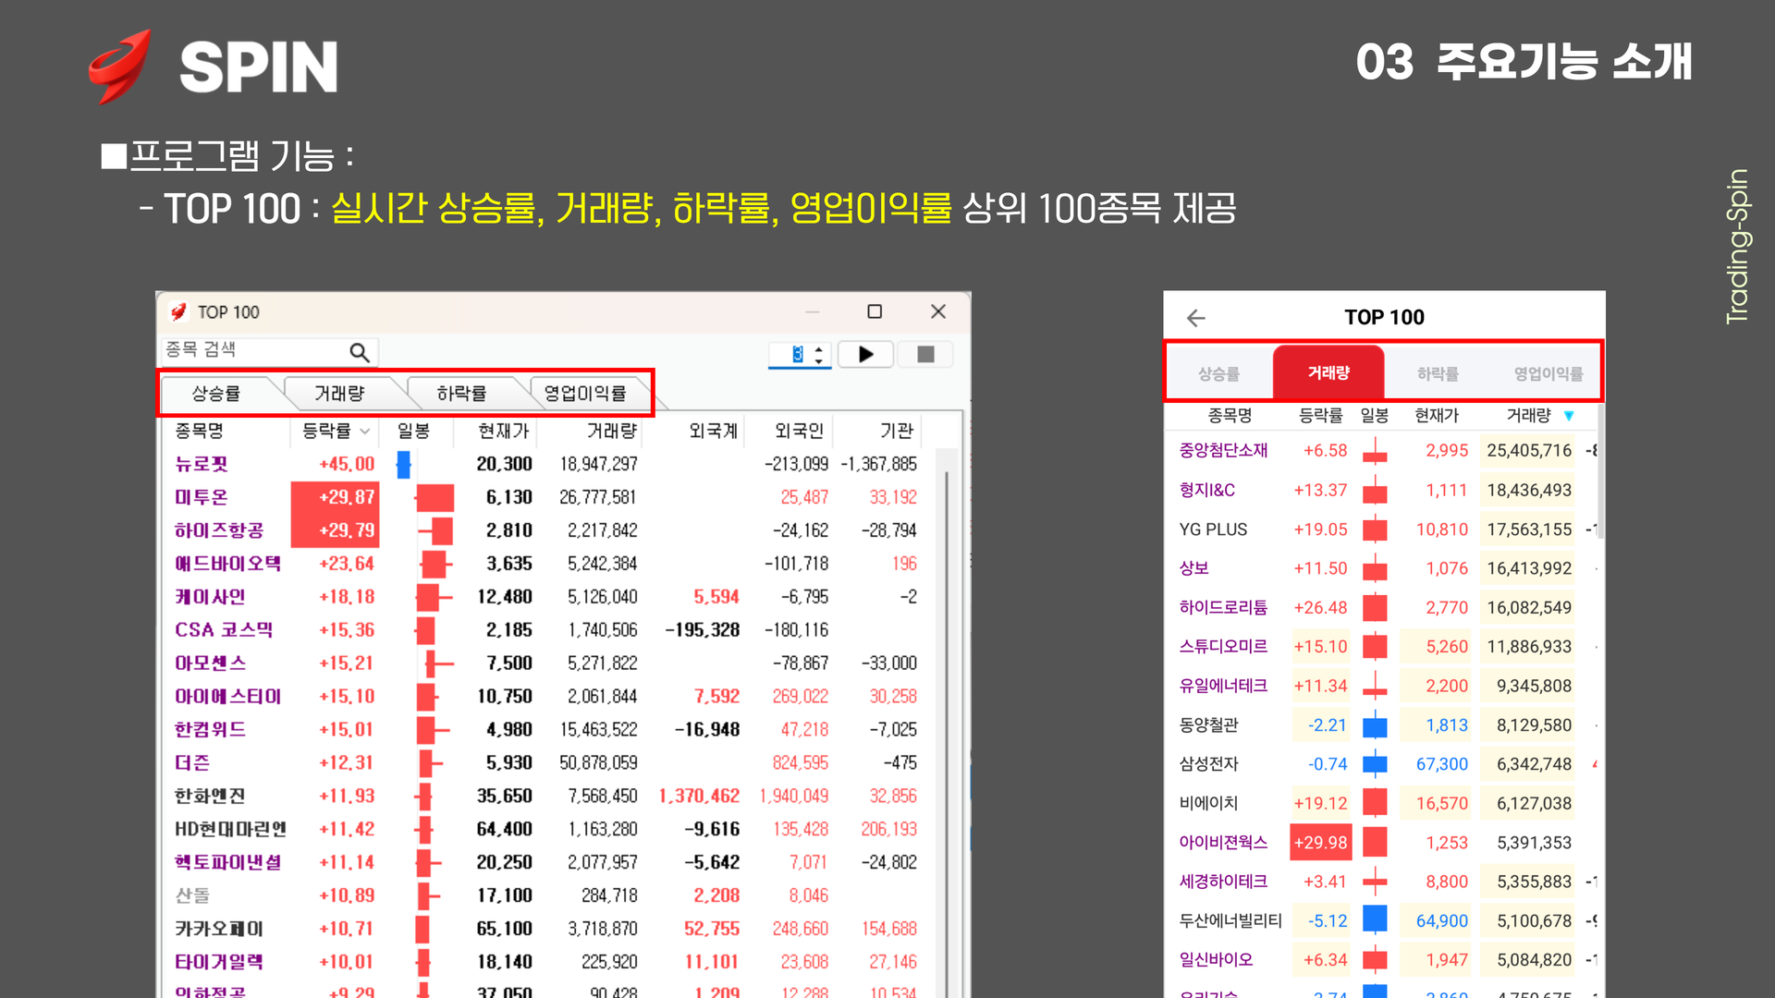The height and width of the screenshot is (998, 1775).
Task: Click the search magnifier icon
Action: 359,352
